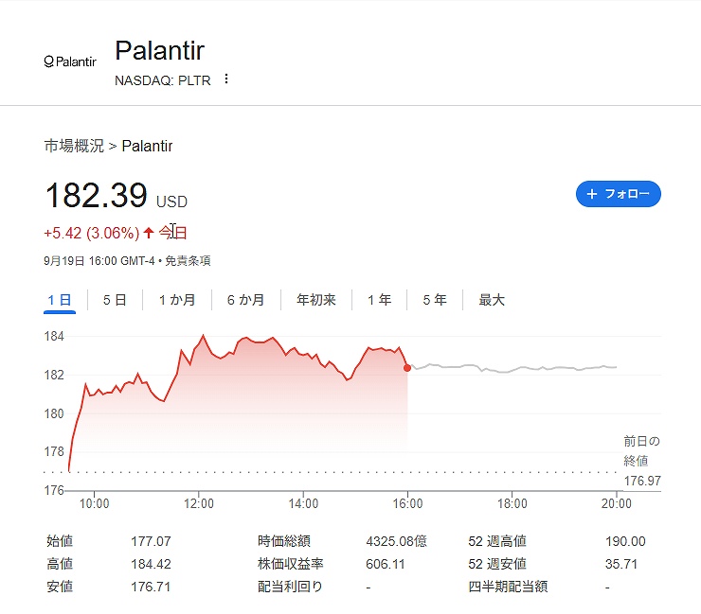Select the 6か月 time range

(x=245, y=300)
